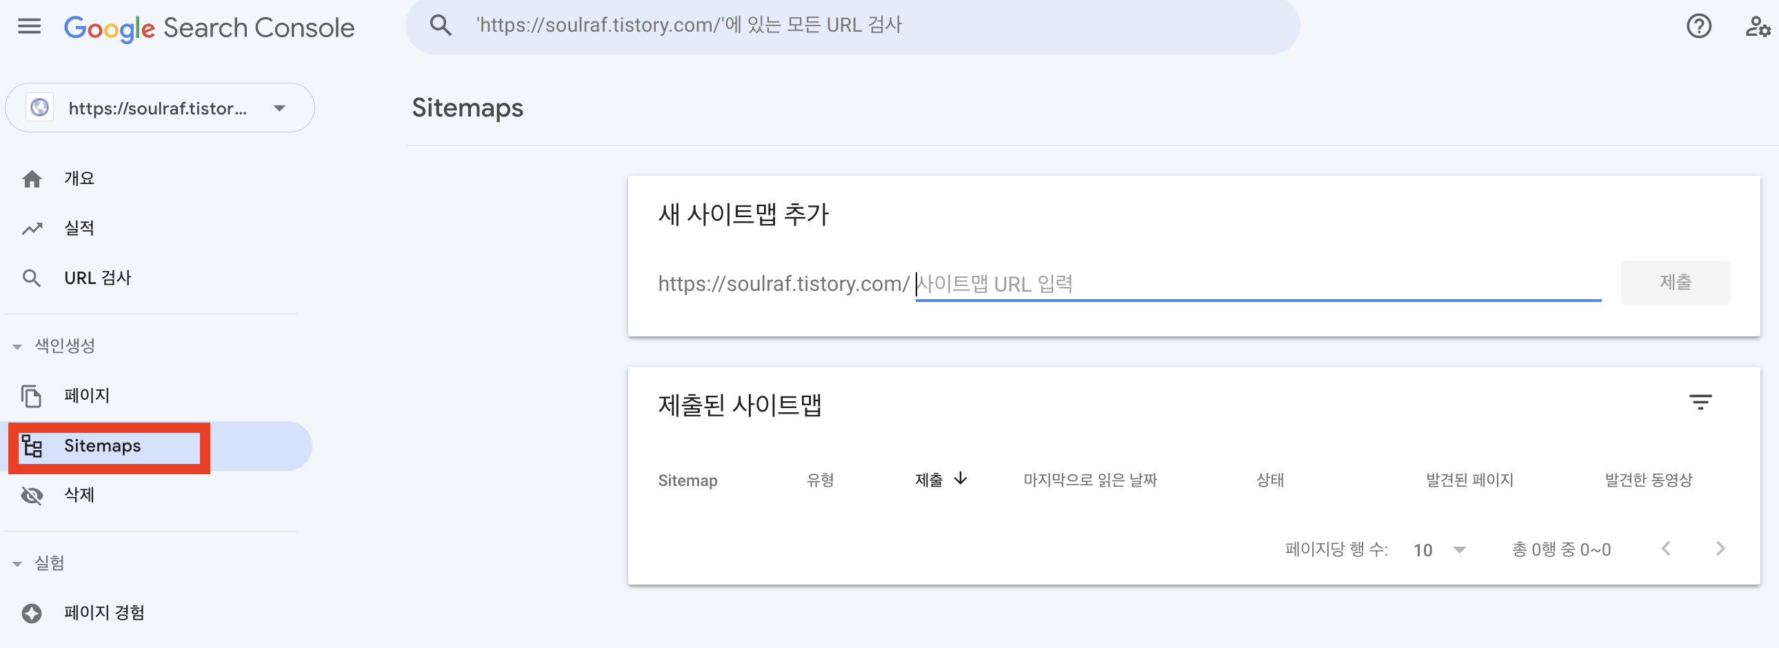Screen dimensions: 1779x648
Task: Select Sitemaps in the sidebar
Action: coord(157,446)
